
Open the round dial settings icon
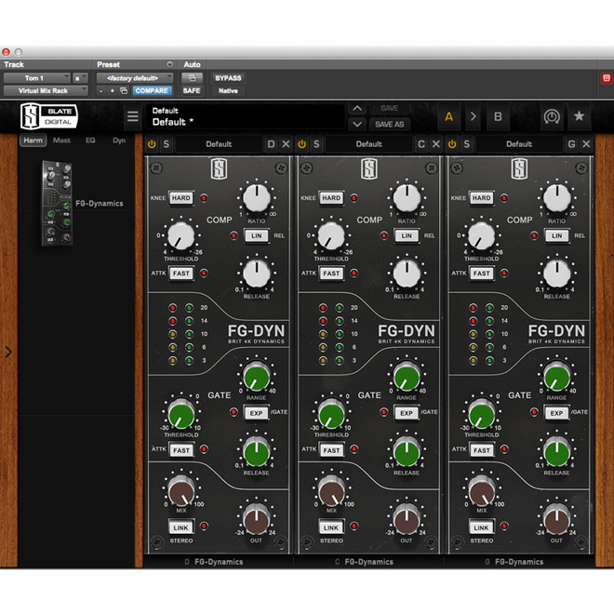coord(552,117)
